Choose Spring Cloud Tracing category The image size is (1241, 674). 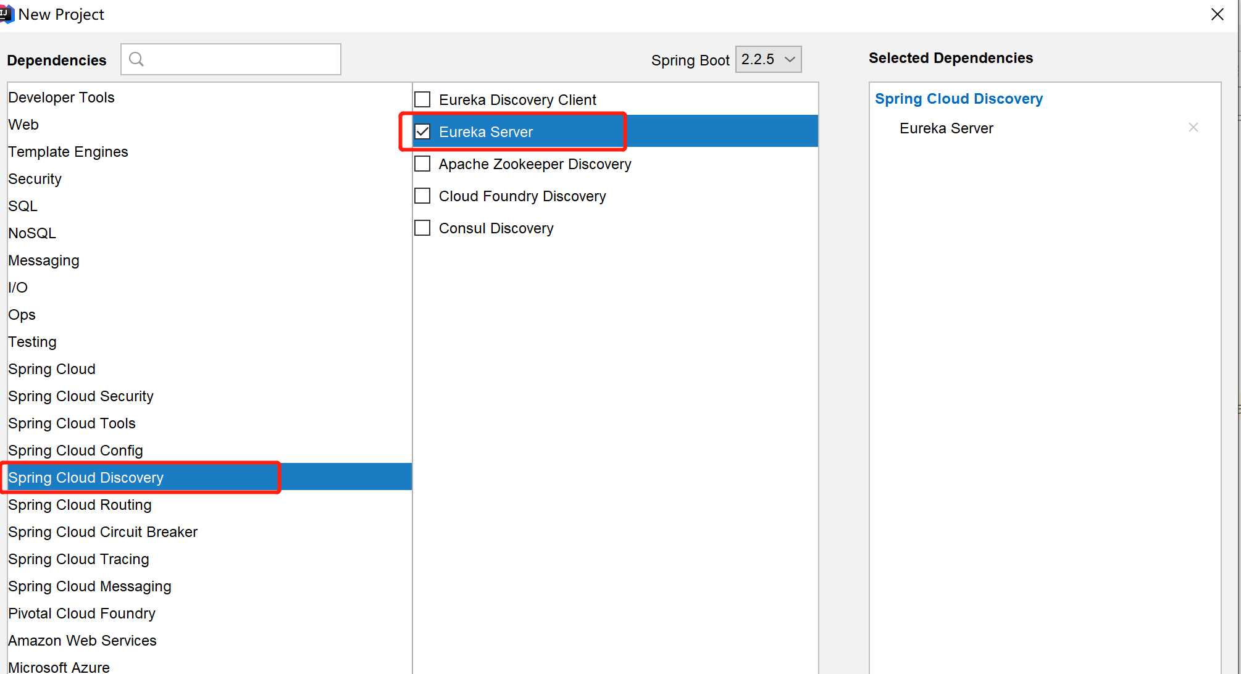click(209, 559)
